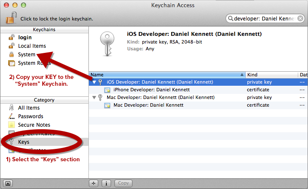This screenshot has height=189, width=308.
Task: Click the System keychain lock icon
Action: [x=12, y=54]
